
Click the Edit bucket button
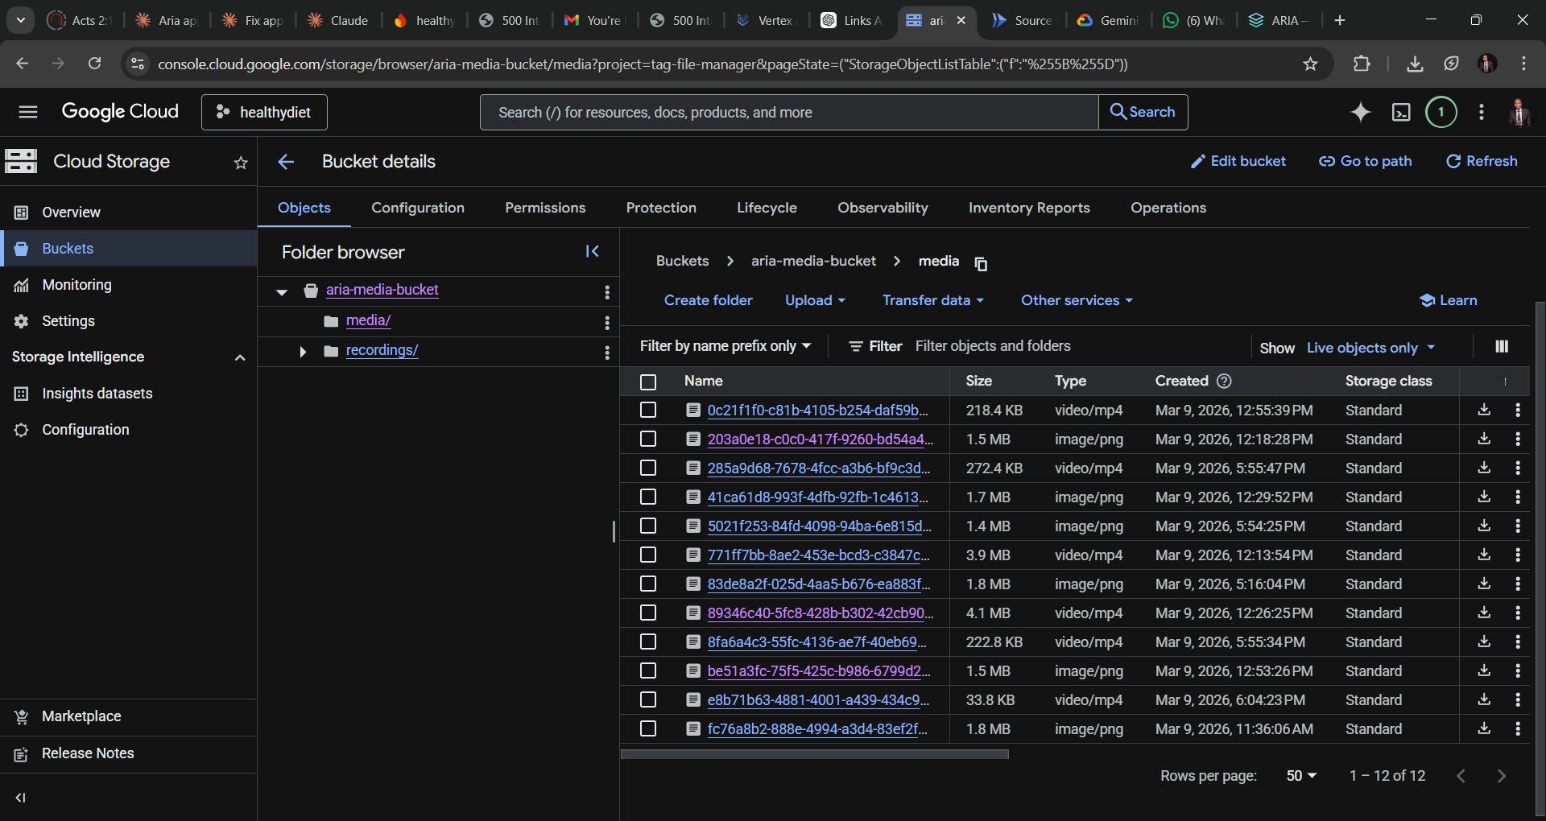1238,161
